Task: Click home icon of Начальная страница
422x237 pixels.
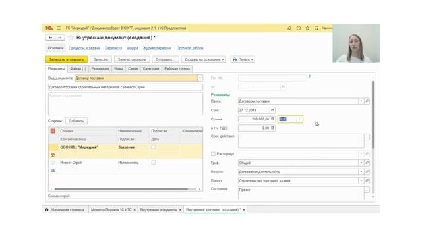Action: [x=47, y=209]
